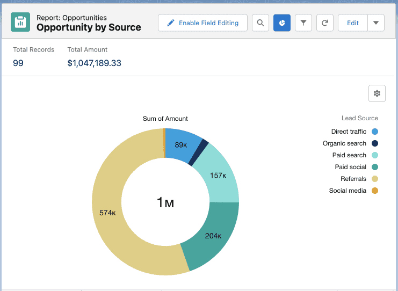398x291 pixels.
Task: Click Enable Field Editing button
Action: point(202,23)
